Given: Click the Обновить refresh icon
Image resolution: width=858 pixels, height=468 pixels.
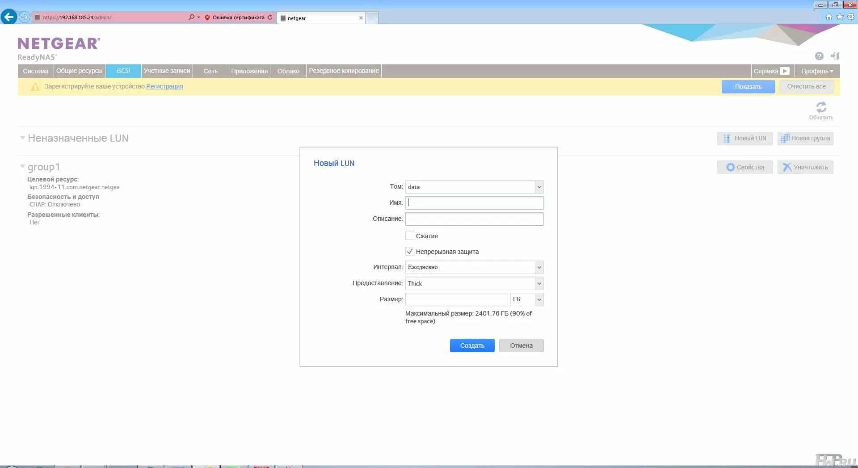Looking at the screenshot, I should (821, 107).
